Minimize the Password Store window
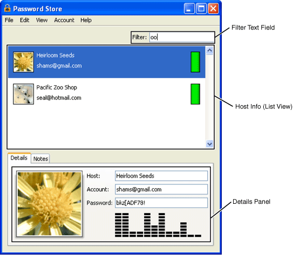293x255 pixels. click(189, 9)
